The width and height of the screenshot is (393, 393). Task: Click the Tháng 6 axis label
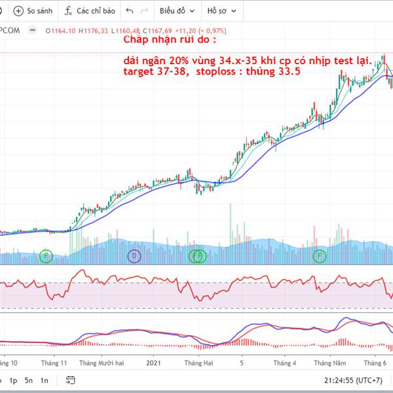(375, 363)
